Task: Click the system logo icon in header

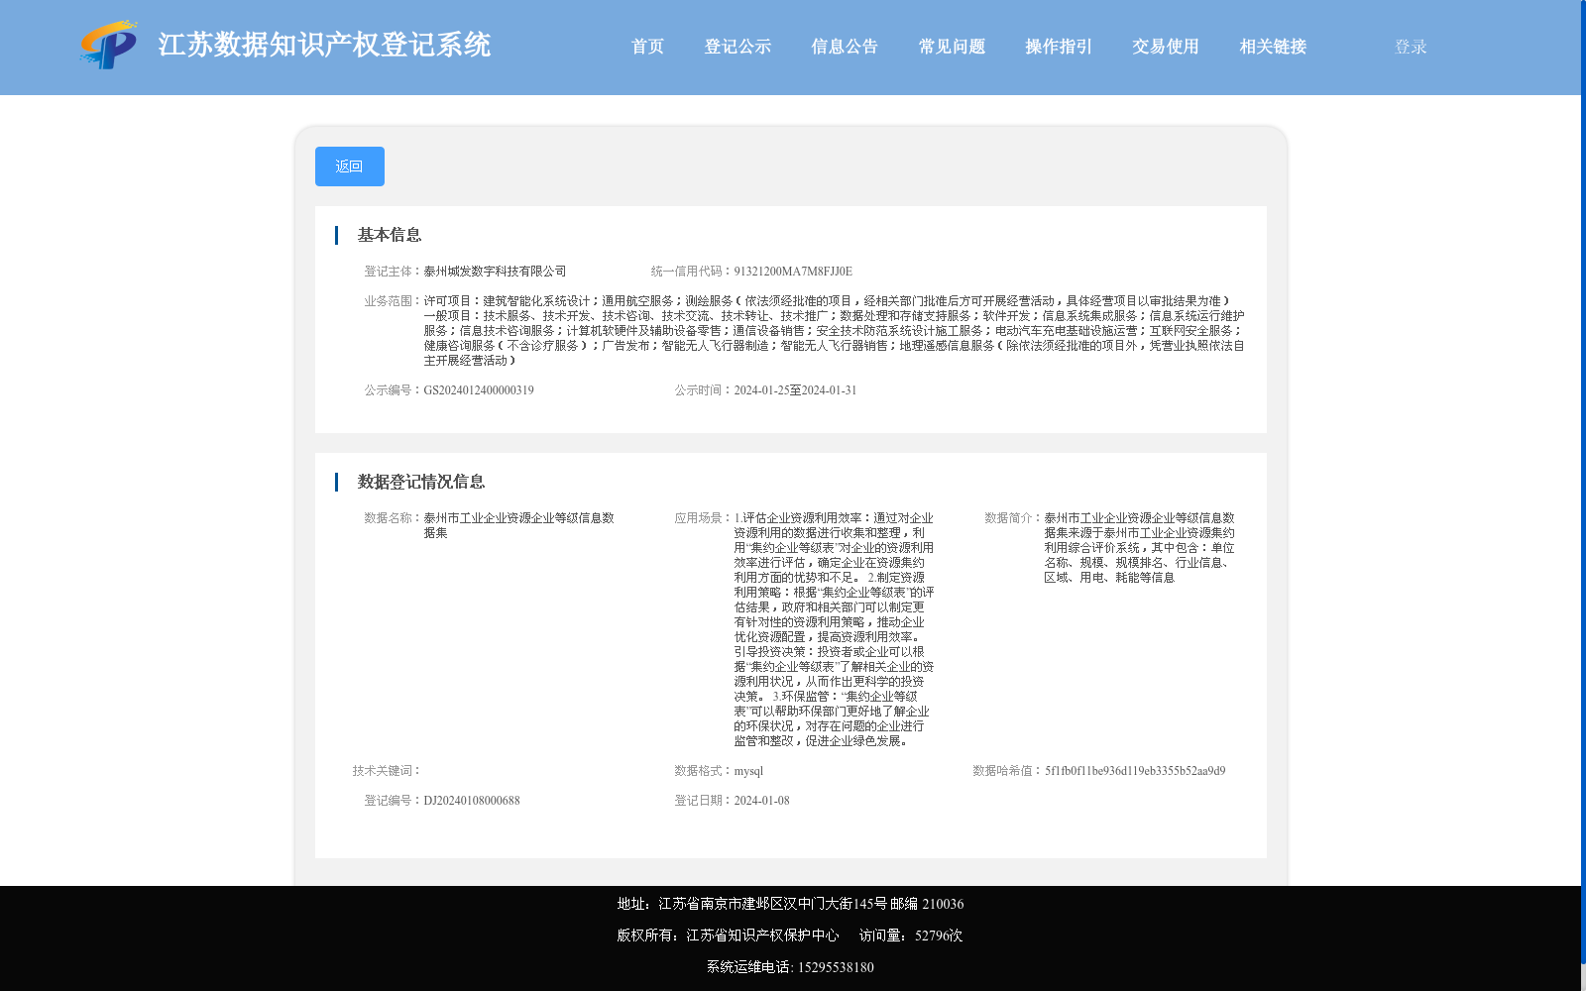Action: pos(108,45)
